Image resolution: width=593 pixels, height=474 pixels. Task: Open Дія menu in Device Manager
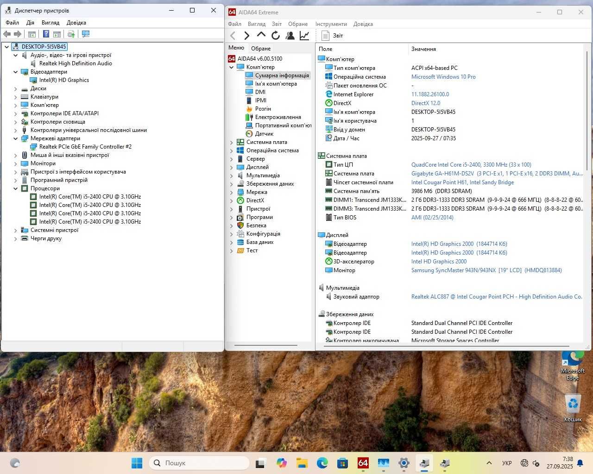pyautogui.click(x=30, y=23)
